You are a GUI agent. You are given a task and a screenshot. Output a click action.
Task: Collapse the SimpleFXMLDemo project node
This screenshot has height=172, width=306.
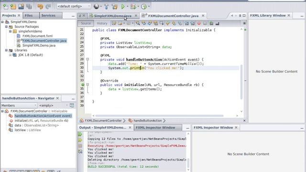click(2, 22)
